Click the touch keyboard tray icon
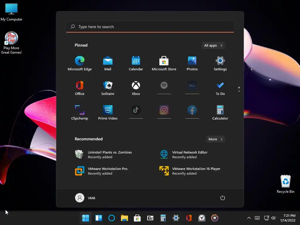The width and height of the screenshot is (300, 225). point(257,218)
